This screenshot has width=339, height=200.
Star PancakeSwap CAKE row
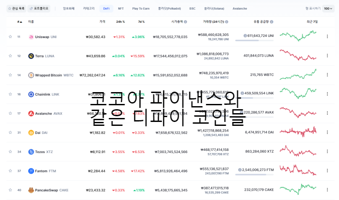(x=10, y=190)
